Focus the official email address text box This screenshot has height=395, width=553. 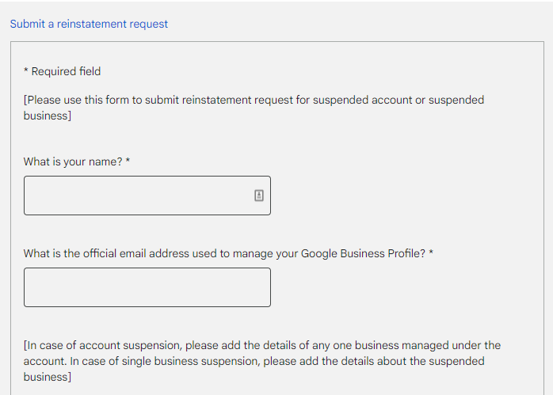coord(147,287)
